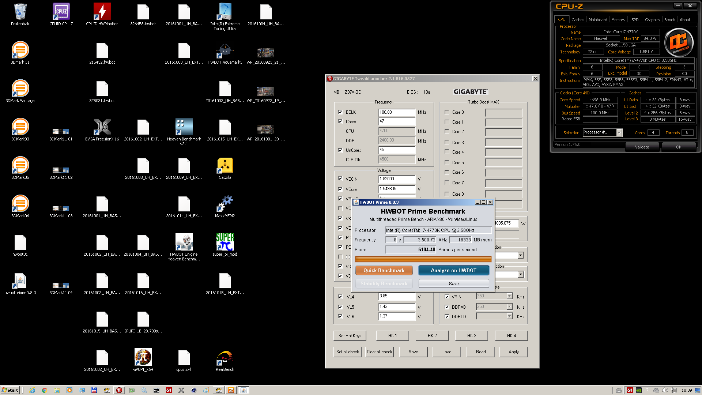Click the AIDA64 quick-launch taskbar icon
702x395 pixels.
tap(169, 390)
